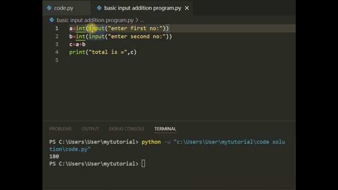Click line number 2 in the gutter

point(57,36)
